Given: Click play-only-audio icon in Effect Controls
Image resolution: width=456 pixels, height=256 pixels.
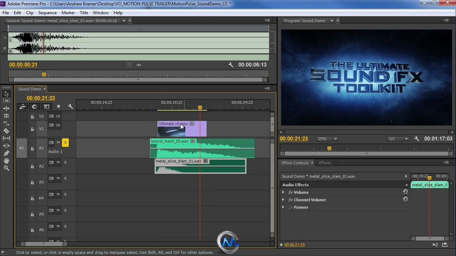Looking at the screenshot, I should click(x=435, y=245).
